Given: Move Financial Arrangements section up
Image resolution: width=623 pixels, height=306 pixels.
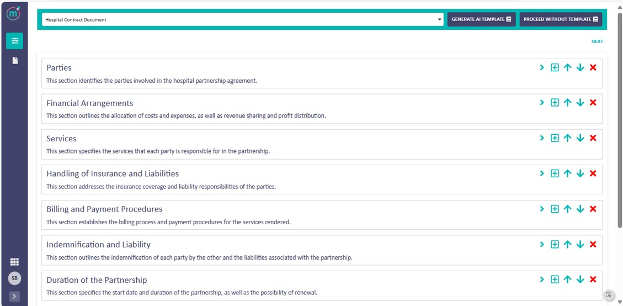Looking at the screenshot, I should [x=567, y=103].
